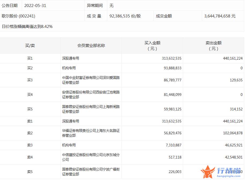Click the announcement date 2022-05-31

pyautogui.click(x=35, y=6)
